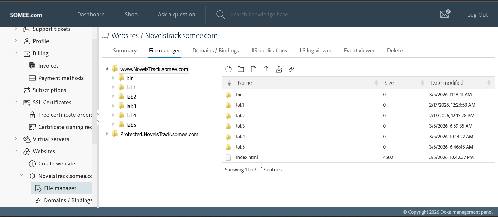The height and width of the screenshot is (217, 498).
Task: Go to Websites breadcrumb link
Action: [x=125, y=36]
